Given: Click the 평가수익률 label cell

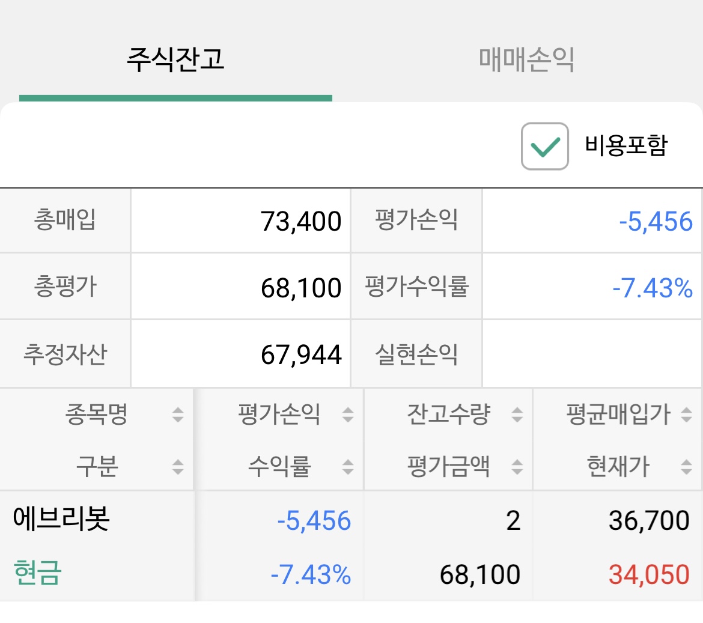Looking at the screenshot, I should point(416,287).
